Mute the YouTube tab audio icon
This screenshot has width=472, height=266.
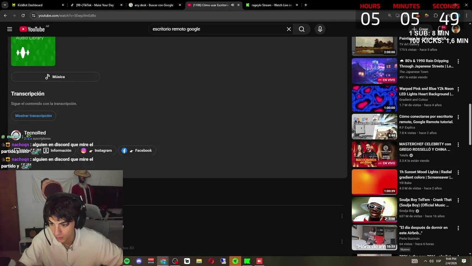pyautogui.click(x=232, y=5)
